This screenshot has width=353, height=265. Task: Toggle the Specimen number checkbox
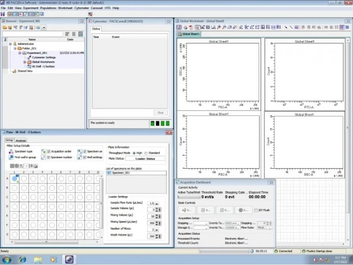coord(49,157)
